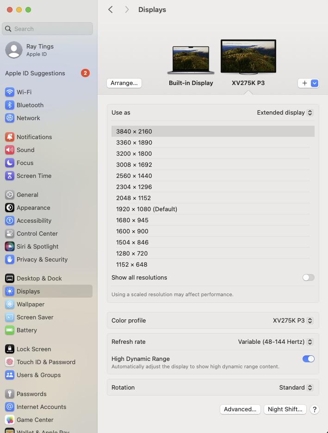Change the Rotation Standard dropdown

coord(296,387)
